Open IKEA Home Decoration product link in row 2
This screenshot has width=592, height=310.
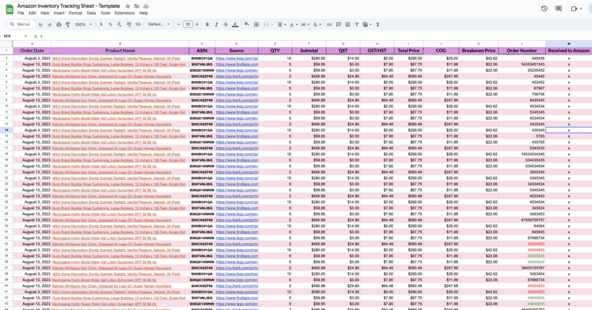click(x=116, y=58)
